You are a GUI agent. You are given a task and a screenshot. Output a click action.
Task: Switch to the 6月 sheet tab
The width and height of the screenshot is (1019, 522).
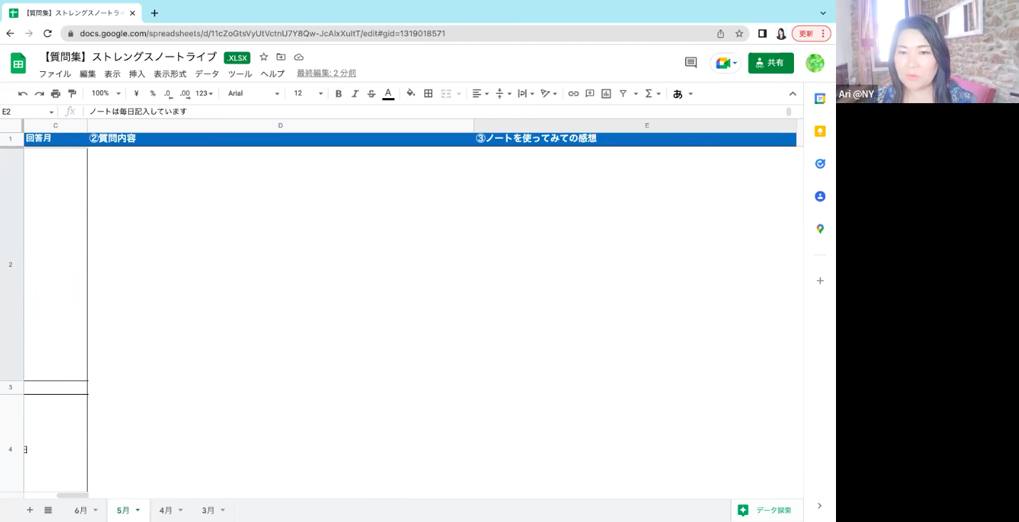(x=81, y=511)
